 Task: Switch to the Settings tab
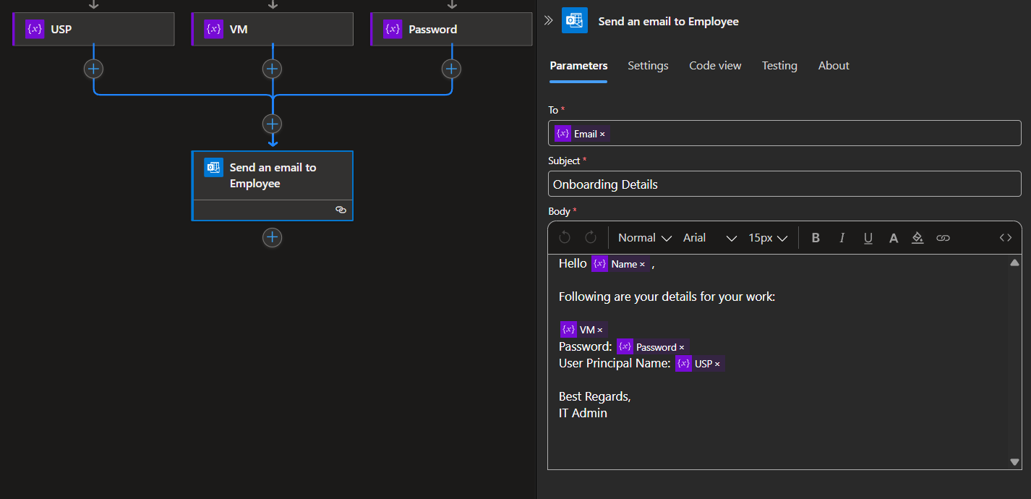pyautogui.click(x=648, y=66)
